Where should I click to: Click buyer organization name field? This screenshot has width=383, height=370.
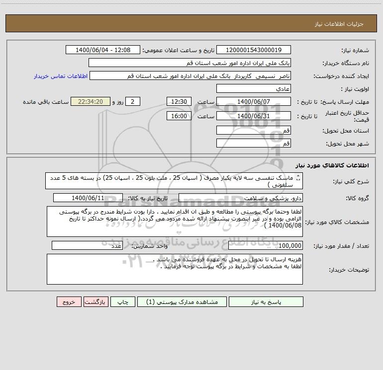point(190,63)
